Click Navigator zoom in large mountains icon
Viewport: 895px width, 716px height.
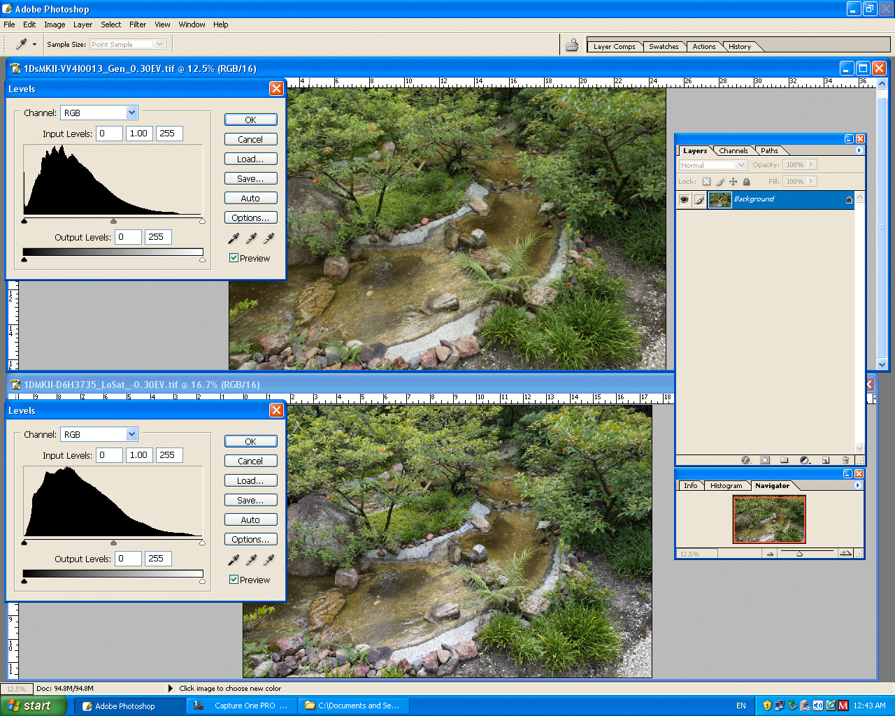point(845,553)
